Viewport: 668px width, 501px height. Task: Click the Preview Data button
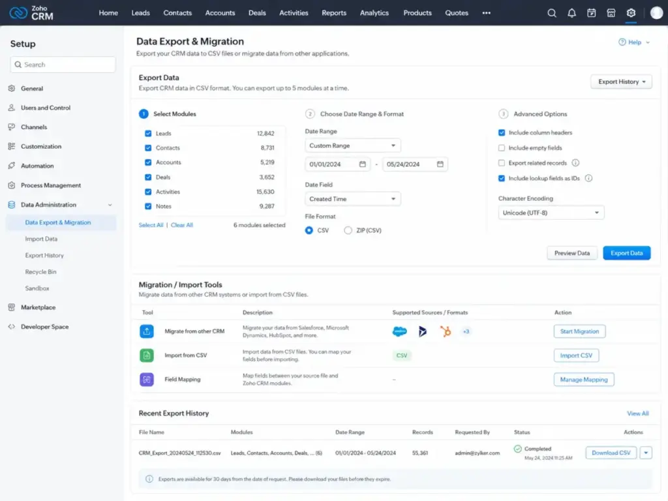coord(571,253)
